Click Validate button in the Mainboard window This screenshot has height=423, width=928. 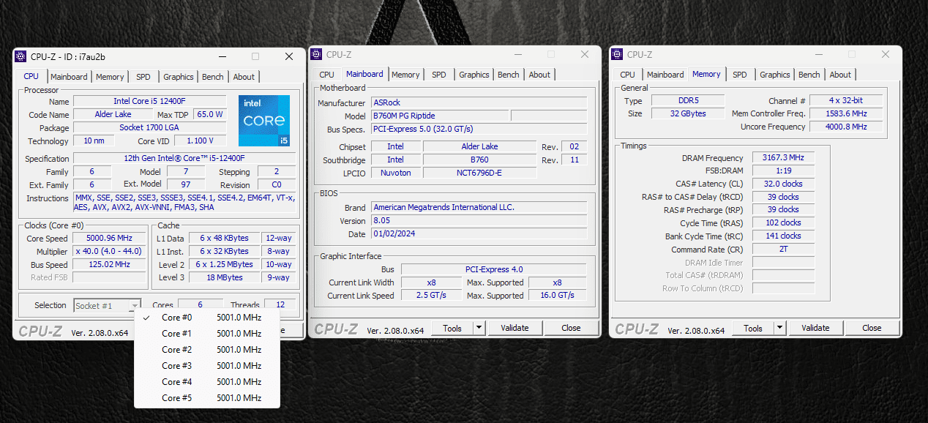point(514,328)
